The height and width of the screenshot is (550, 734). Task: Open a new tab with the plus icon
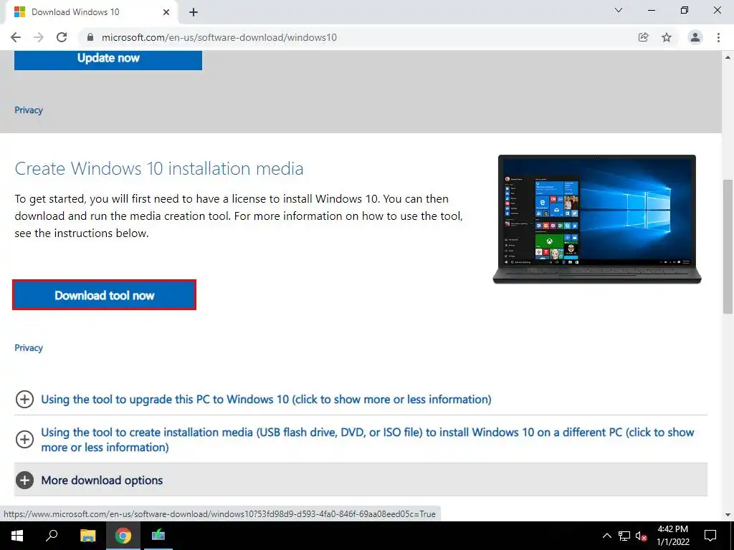click(194, 12)
